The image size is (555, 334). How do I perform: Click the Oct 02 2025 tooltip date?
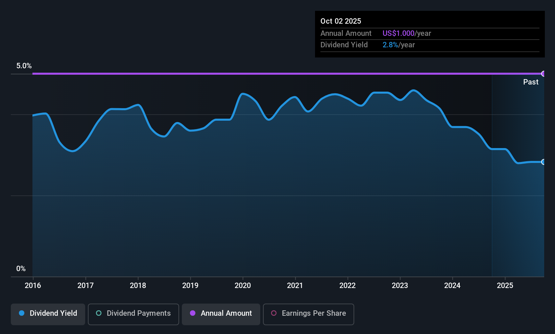pyautogui.click(x=341, y=21)
